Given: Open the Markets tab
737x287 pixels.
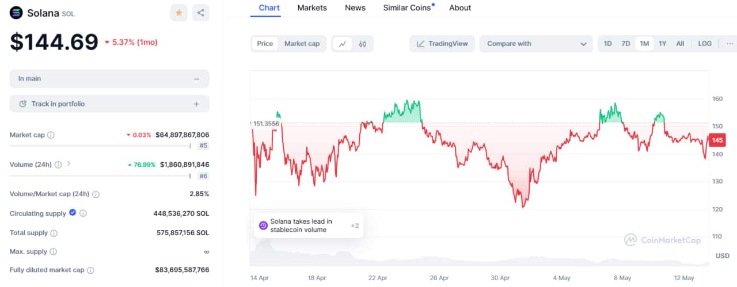Looking at the screenshot, I should [312, 8].
